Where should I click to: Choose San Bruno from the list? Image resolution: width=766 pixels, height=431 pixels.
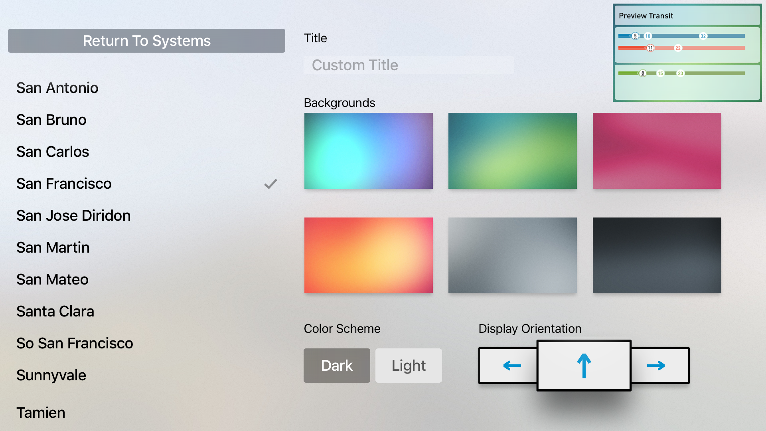[x=146, y=120]
